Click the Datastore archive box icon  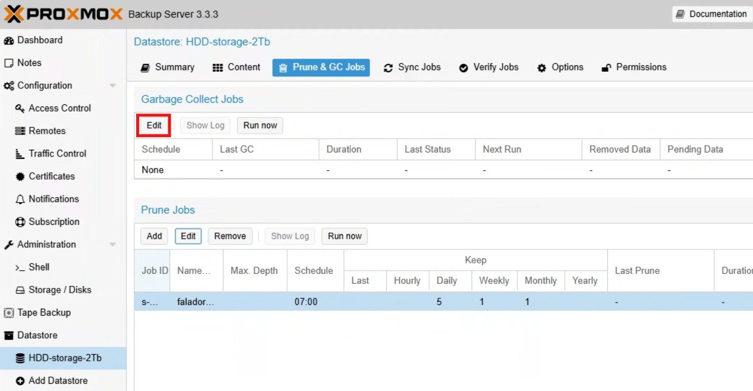(x=9, y=335)
